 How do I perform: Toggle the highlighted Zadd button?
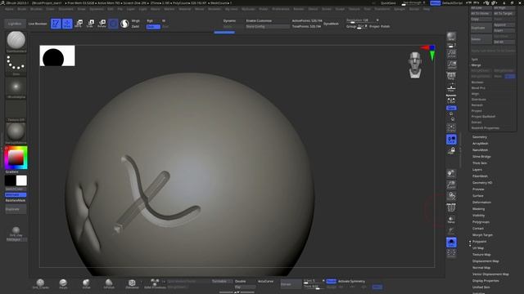pyautogui.click(x=153, y=27)
